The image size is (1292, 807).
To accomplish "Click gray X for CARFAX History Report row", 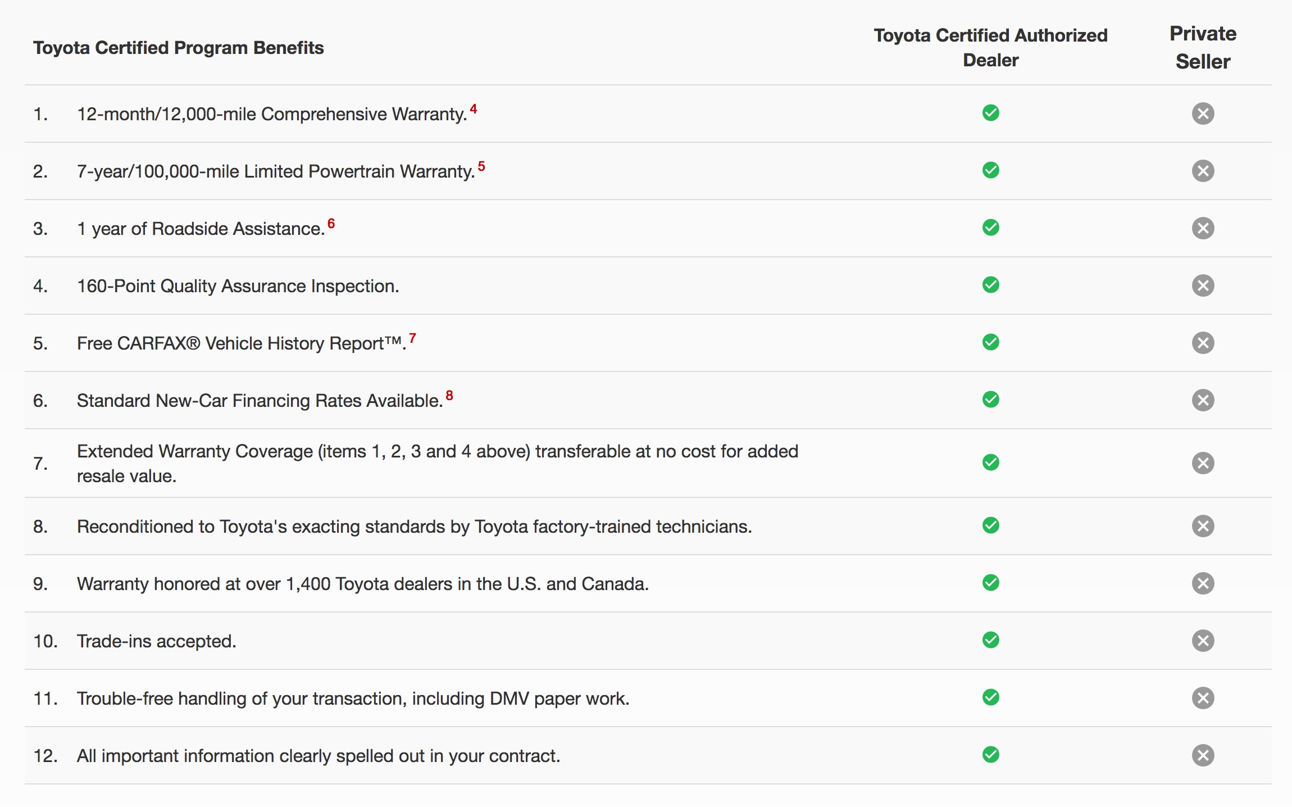I will [x=1203, y=343].
